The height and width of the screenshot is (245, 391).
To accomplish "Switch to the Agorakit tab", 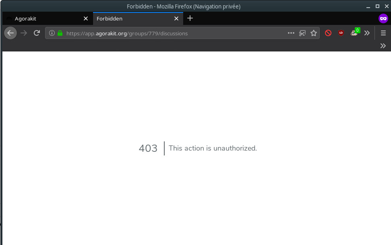I will (x=44, y=18).
